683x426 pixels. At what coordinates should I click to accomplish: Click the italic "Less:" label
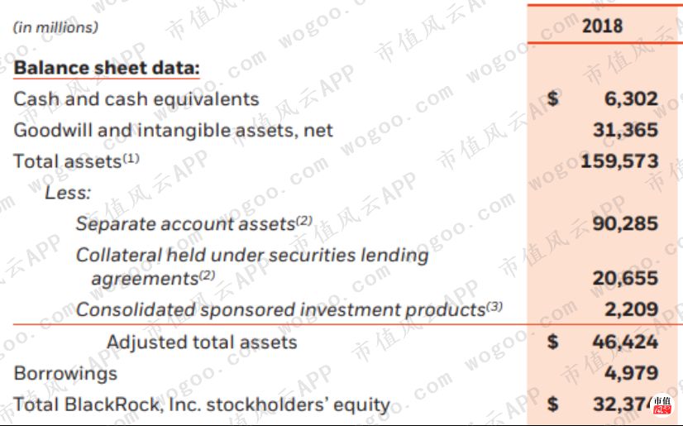point(68,193)
